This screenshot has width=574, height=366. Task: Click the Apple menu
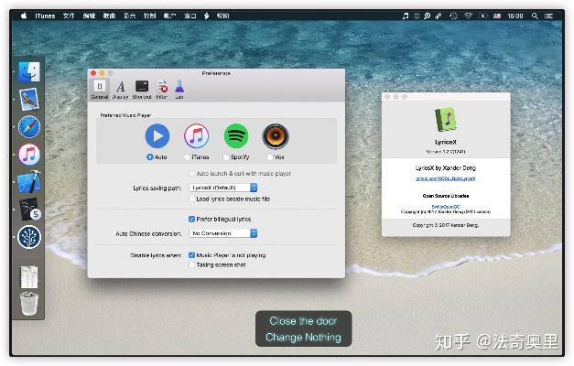pyautogui.click(x=23, y=16)
